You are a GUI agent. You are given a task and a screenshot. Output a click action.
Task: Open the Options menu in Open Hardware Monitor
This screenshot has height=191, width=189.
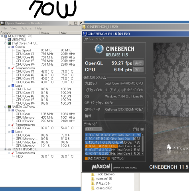[x=26, y=28]
